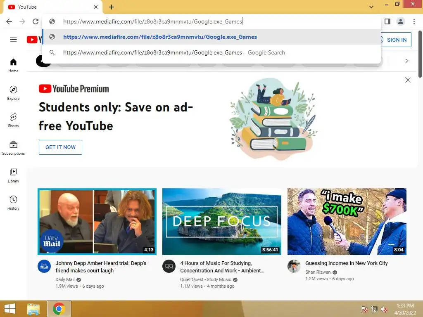Screen dimensions: 423x317
Task: Open the i make $700K video thumbnail
Action: (347, 222)
